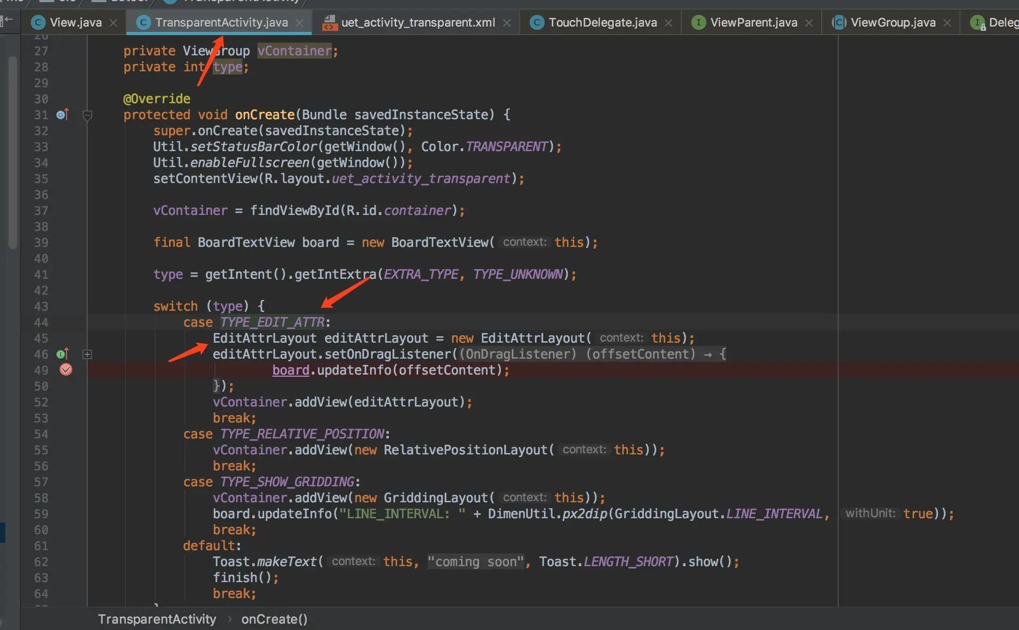Viewport: 1019px width, 630px height.
Task: Click the onCreate method name on line 31
Action: tap(265, 114)
